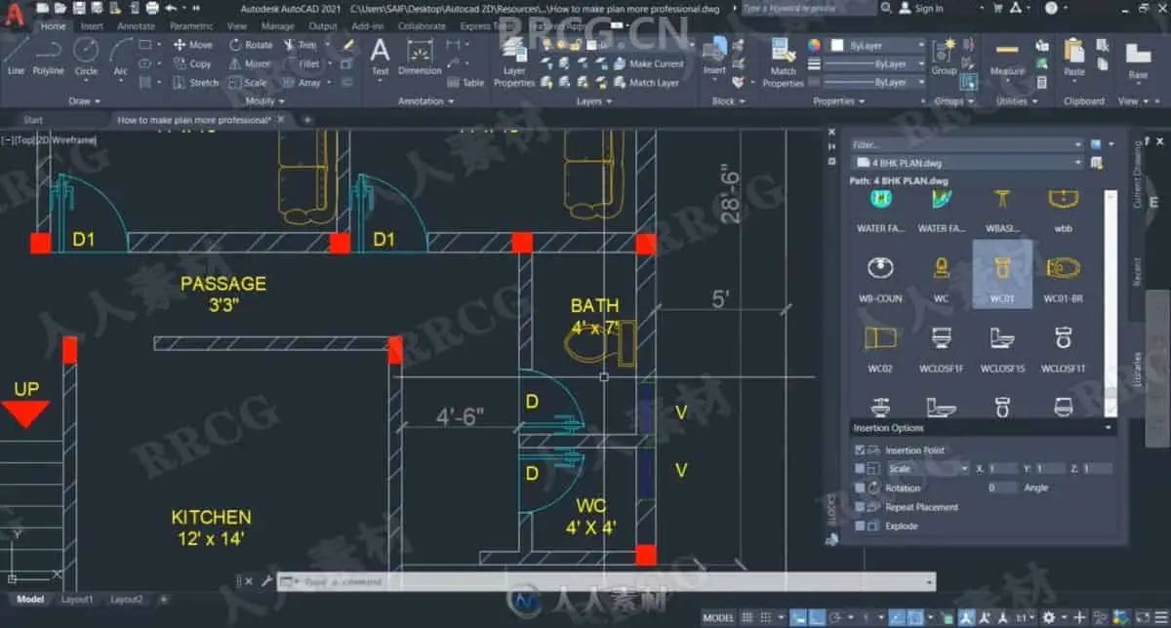Image resolution: width=1171 pixels, height=628 pixels.
Task: Activate the Copy command
Action: [x=192, y=63]
